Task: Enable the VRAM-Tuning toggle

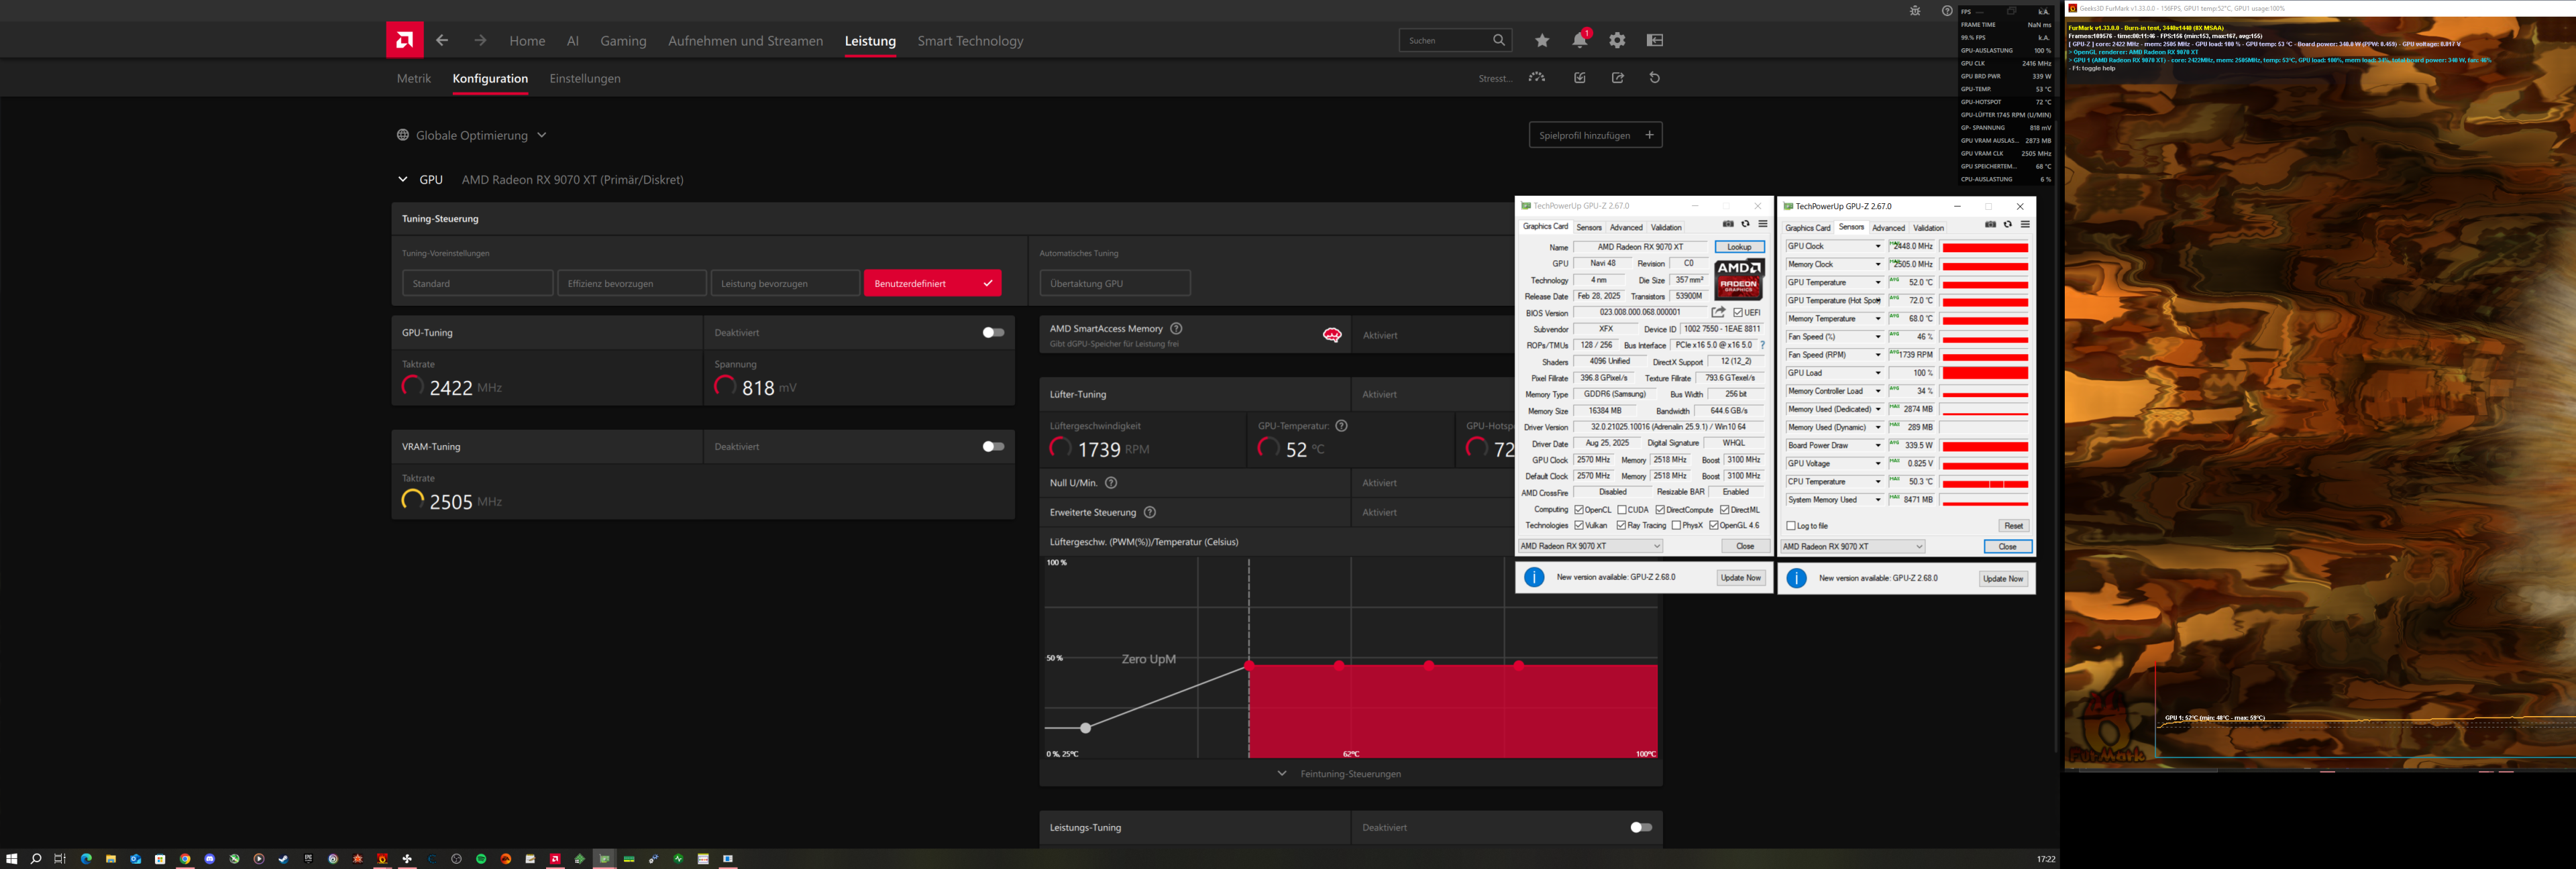Action: click(992, 446)
